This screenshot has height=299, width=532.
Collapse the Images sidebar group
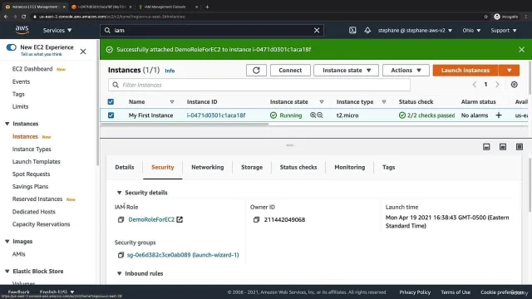tap(7, 242)
